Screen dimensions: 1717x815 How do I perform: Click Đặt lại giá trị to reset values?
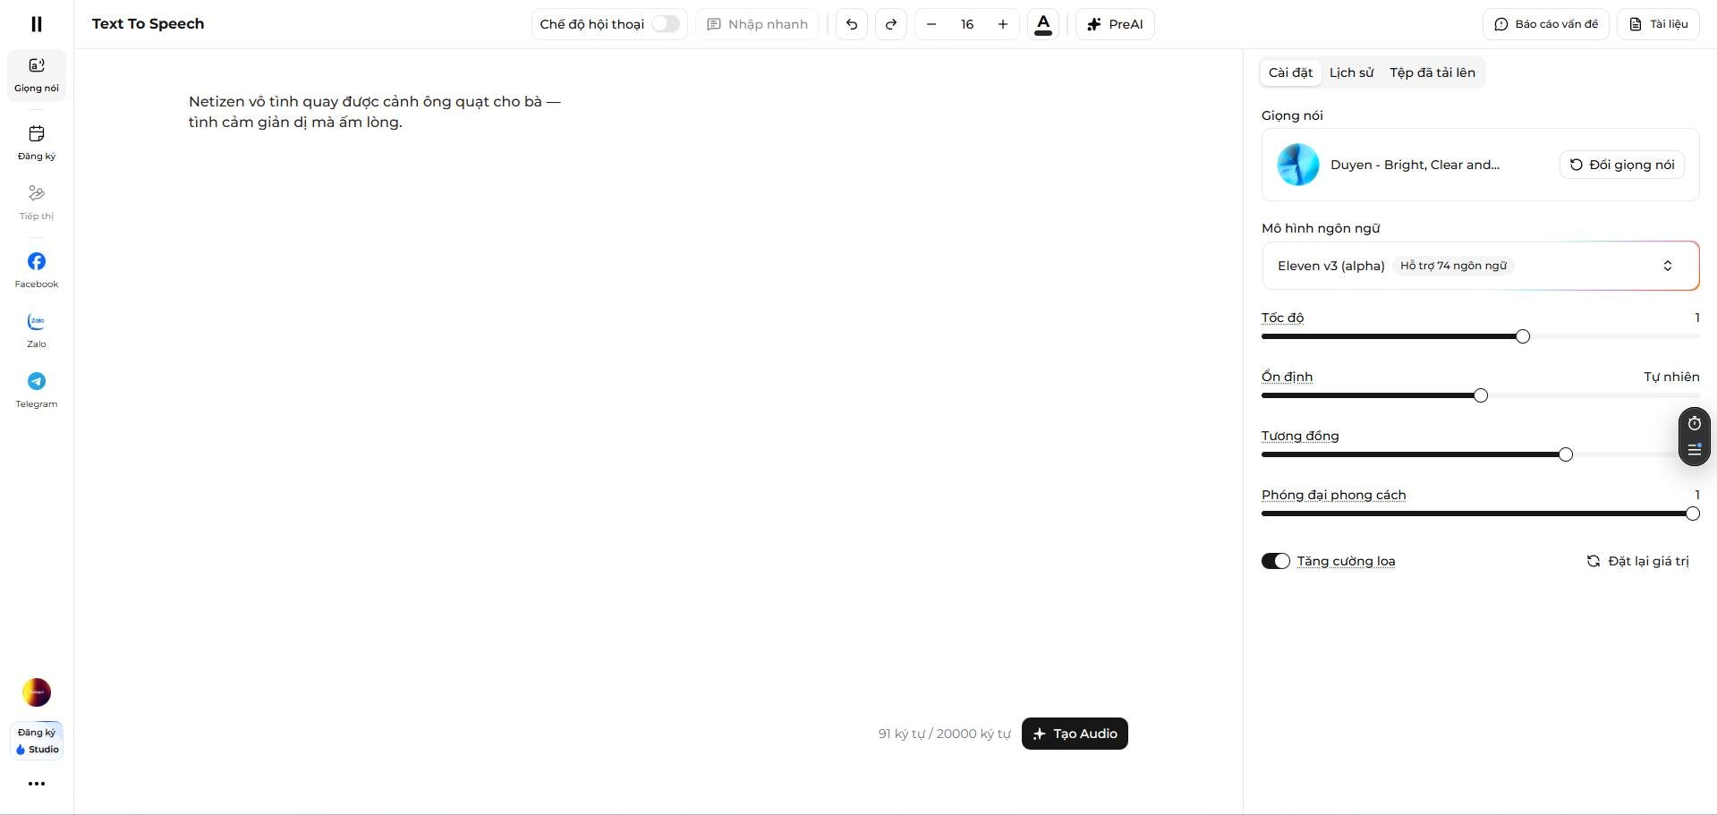(1637, 561)
